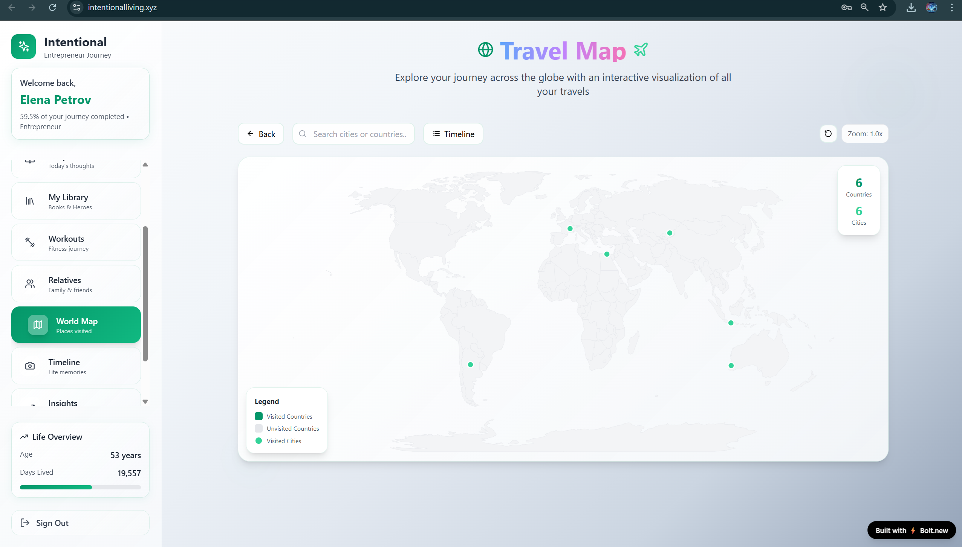
Task: Click the Intentional sparkle logo icon
Action: point(24,47)
